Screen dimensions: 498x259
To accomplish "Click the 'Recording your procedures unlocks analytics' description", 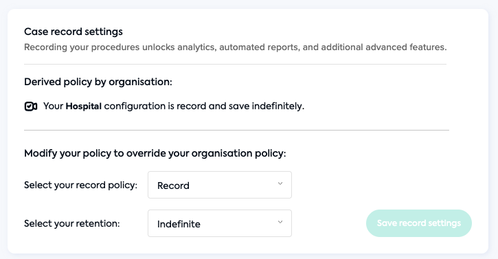I will (x=236, y=47).
